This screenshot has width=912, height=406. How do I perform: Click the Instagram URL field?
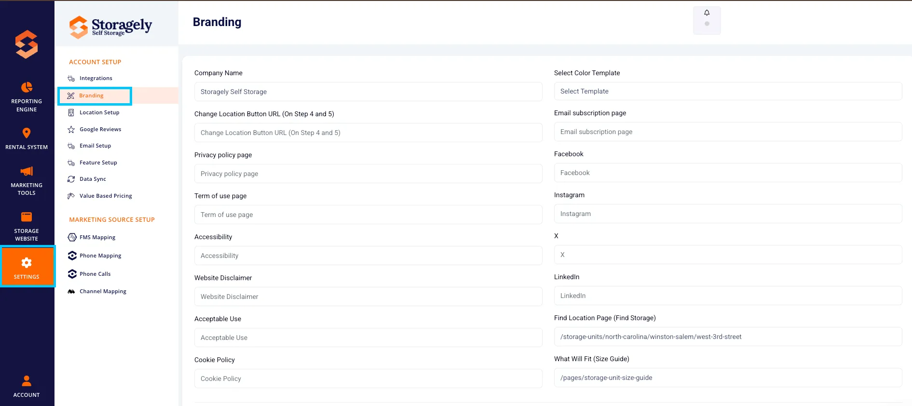tap(728, 214)
